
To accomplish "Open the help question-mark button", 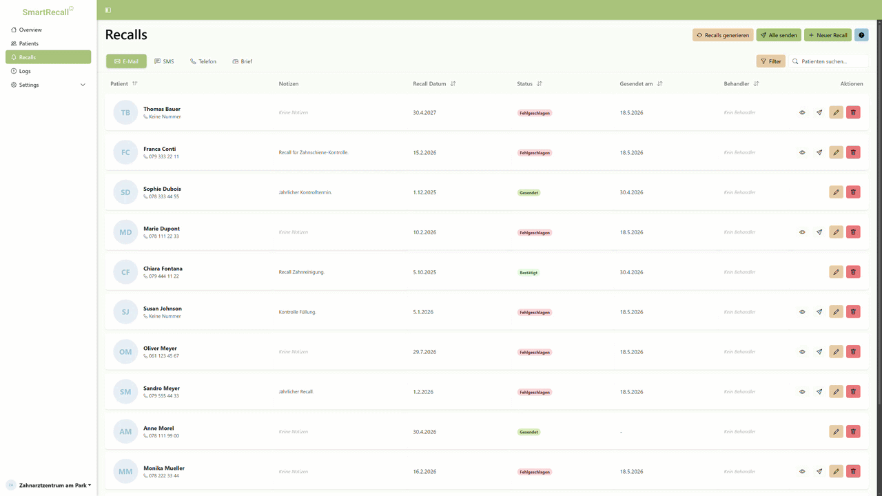I will tap(861, 35).
